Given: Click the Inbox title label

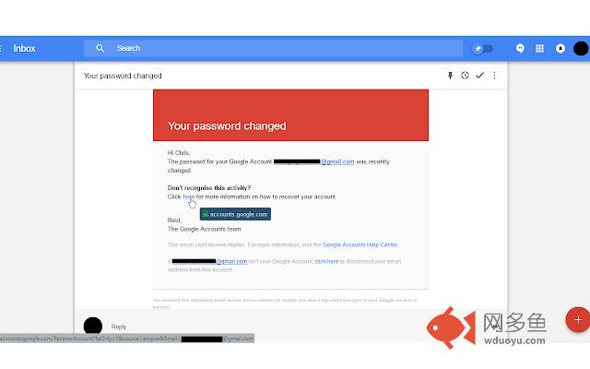Looking at the screenshot, I should click(x=25, y=48).
